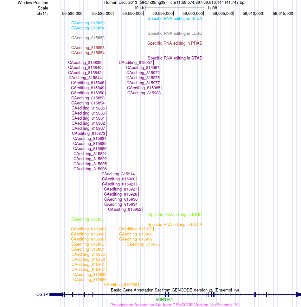Select purple CAediting_815988 item in STAD
The height and width of the screenshot is (307, 301).
pos(144,93)
